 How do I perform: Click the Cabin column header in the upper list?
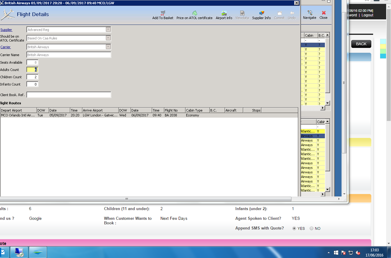(311, 35)
